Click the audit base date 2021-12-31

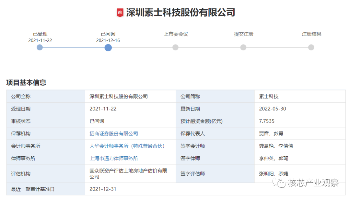[x=103, y=189]
